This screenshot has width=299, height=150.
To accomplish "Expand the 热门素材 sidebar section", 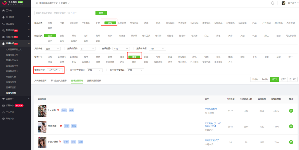I will pos(29,17).
